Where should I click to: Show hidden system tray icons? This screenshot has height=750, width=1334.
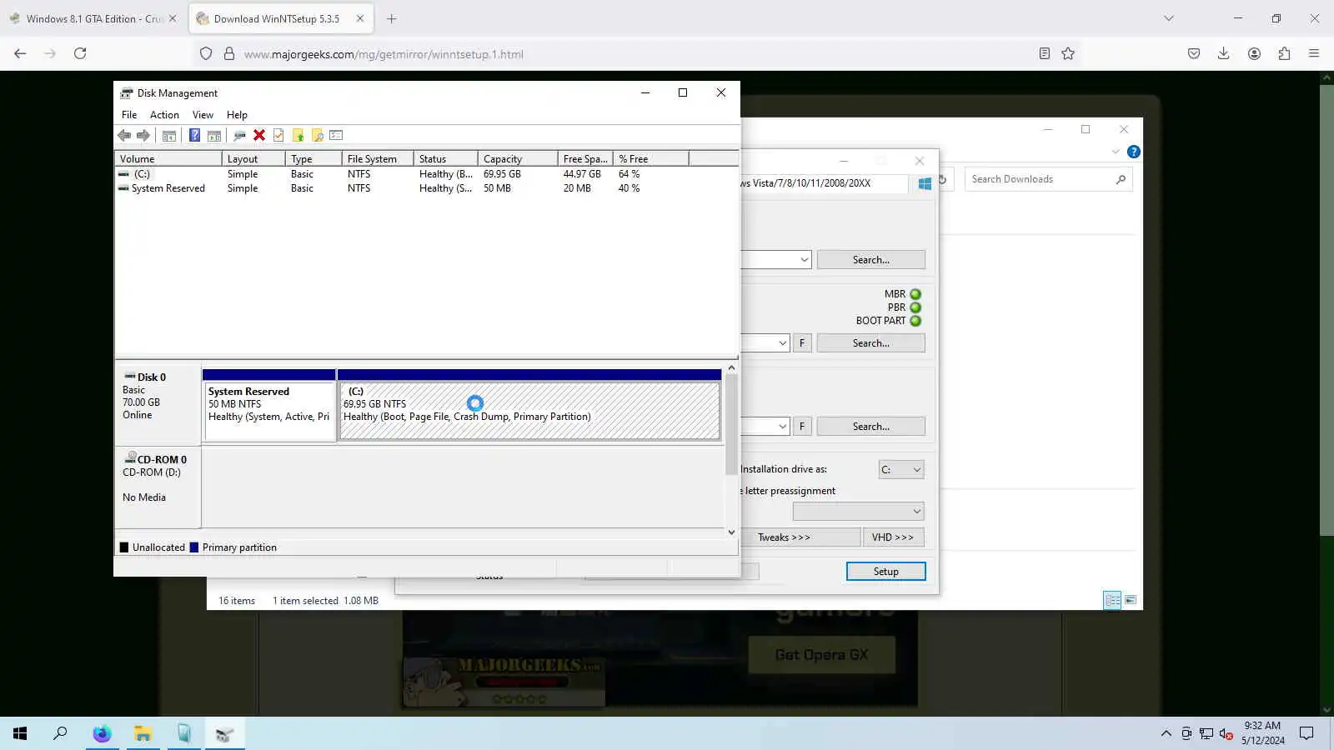pos(1166,733)
